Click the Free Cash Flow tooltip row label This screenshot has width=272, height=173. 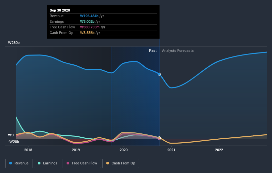pyautogui.click(x=62, y=27)
